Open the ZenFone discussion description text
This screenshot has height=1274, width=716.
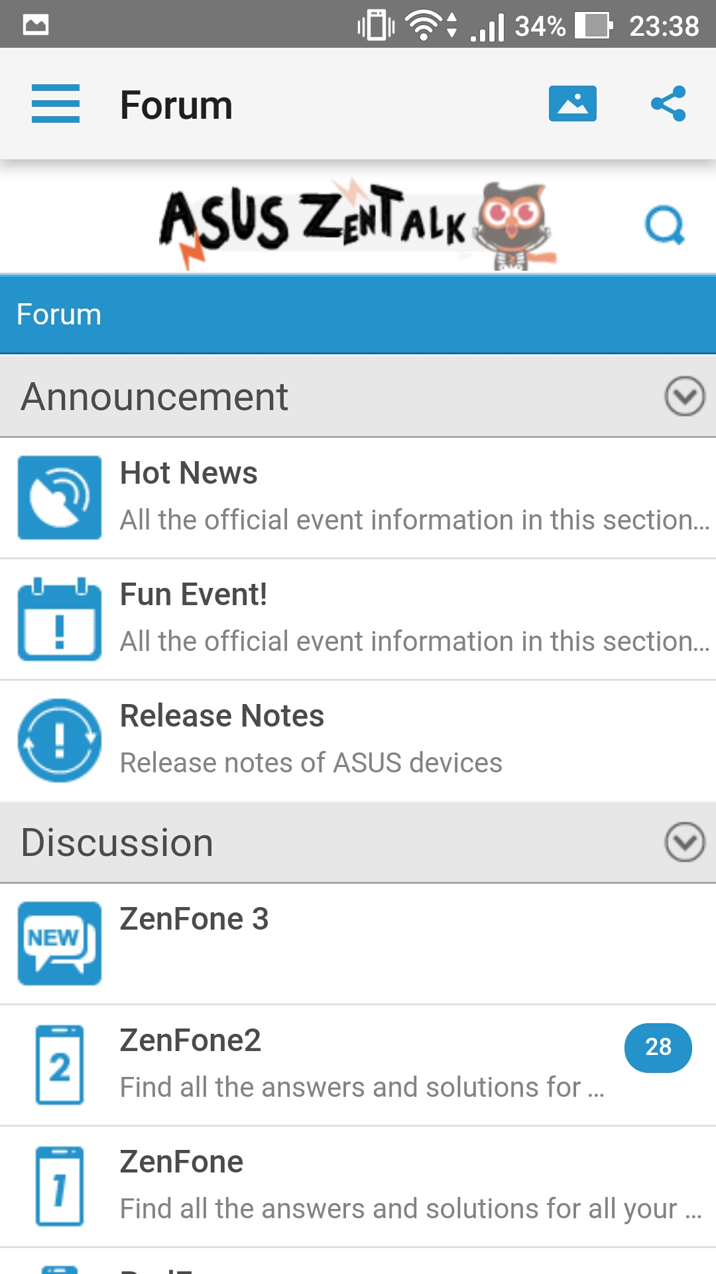pyautogui.click(x=410, y=1209)
